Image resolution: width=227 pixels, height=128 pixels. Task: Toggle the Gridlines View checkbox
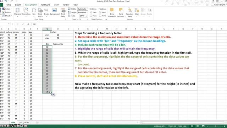pos(91,12)
